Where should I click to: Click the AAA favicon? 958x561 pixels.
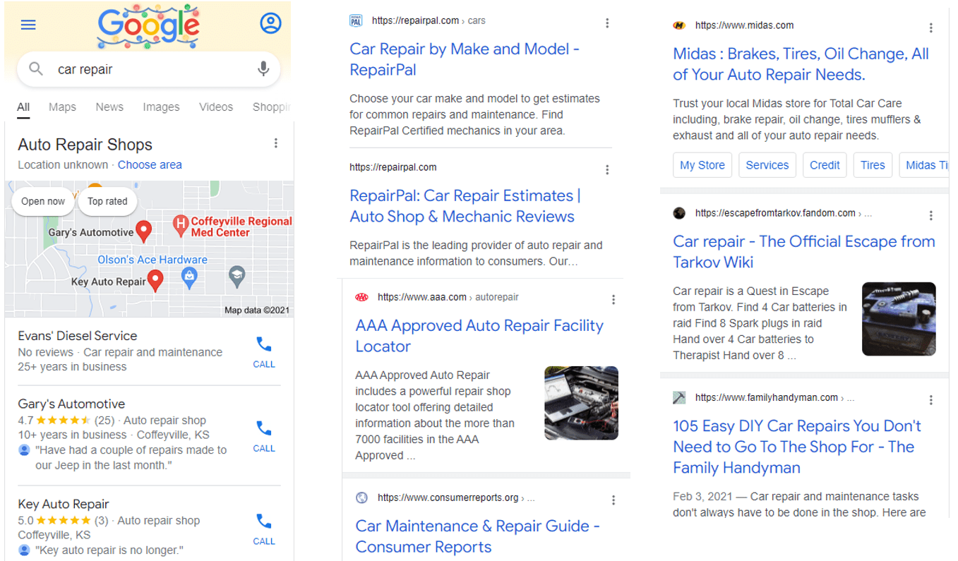[361, 297]
